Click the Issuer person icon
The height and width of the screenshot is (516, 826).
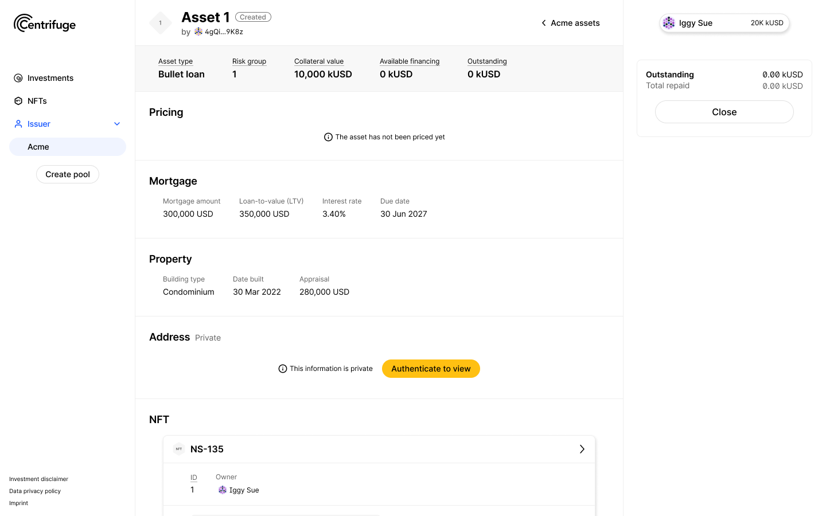tap(18, 124)
